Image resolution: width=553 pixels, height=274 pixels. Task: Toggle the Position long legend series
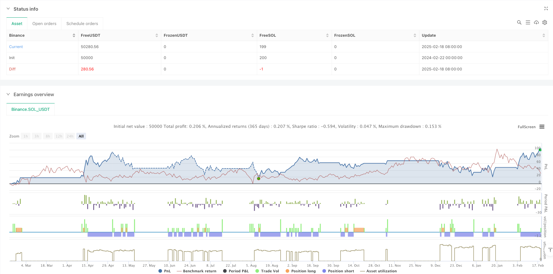tap(301, 271)
